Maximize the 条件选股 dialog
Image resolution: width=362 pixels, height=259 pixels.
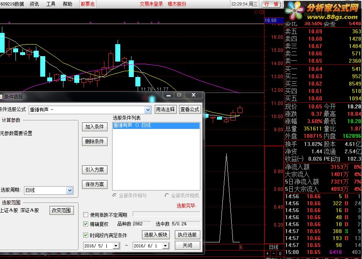coord(179,95)
